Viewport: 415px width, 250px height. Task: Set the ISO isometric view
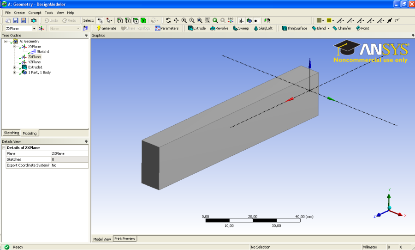coord(231,20)
